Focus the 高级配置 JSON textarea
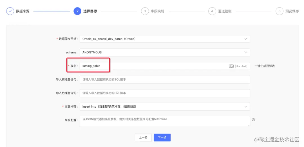Screen dimensions: 304x147 point(165,121)
